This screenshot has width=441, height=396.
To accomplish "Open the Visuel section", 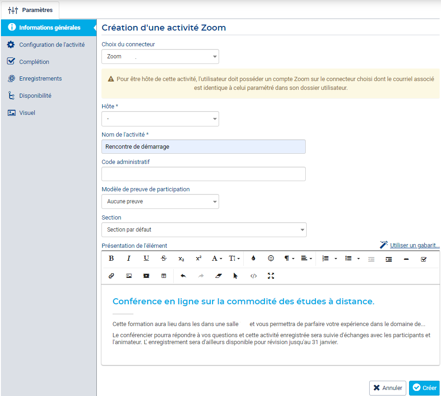I will point(49,113).
